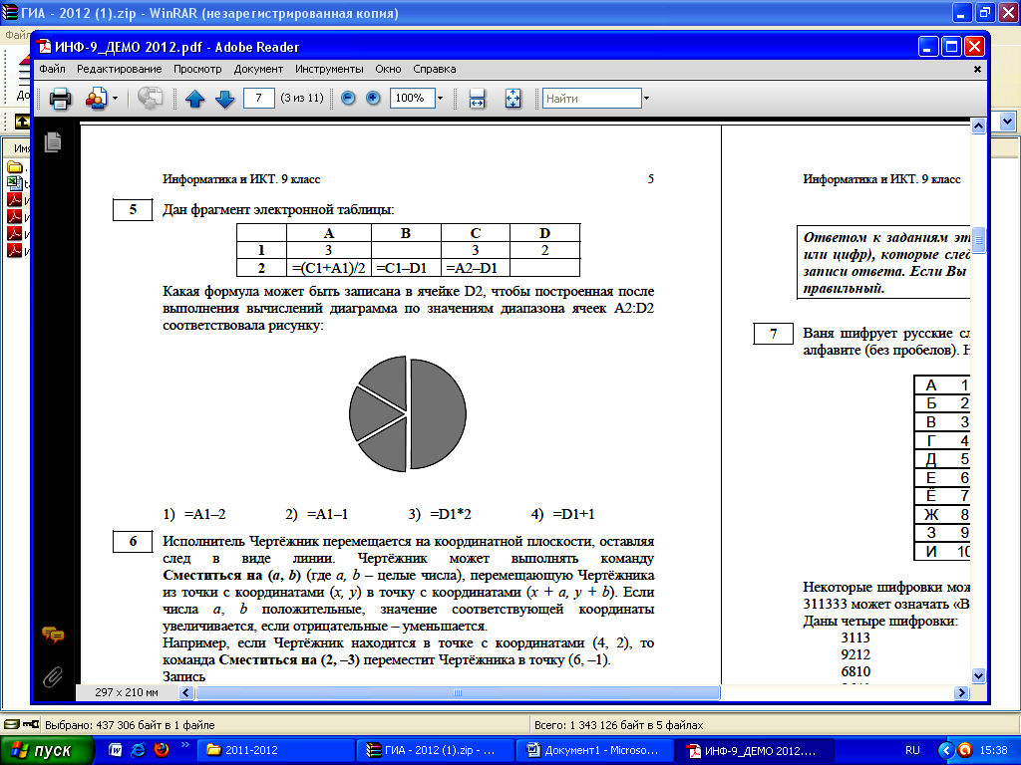Click the vertical scrollbar up arrow
This screenshot has height=765, width=1021.
(978, 127)
